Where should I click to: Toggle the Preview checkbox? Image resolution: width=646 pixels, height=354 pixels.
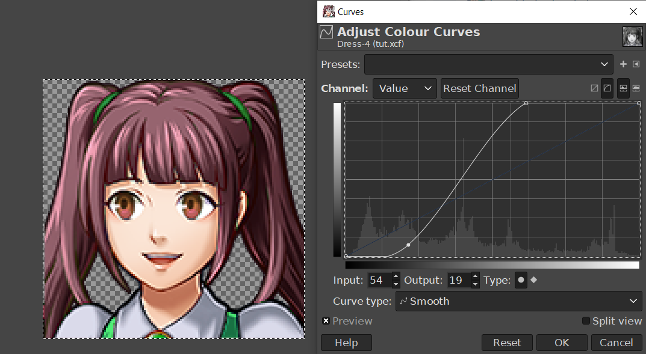pyautogui.click(x=326, y=321)
